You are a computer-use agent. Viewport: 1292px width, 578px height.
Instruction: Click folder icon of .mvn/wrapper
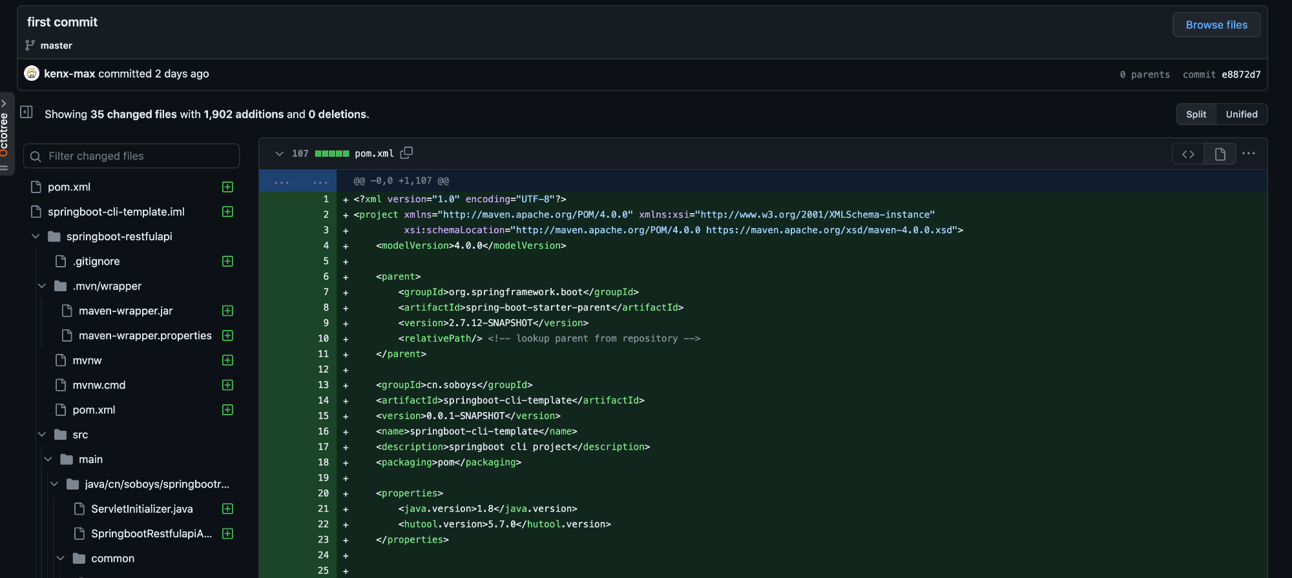[61, 286]
